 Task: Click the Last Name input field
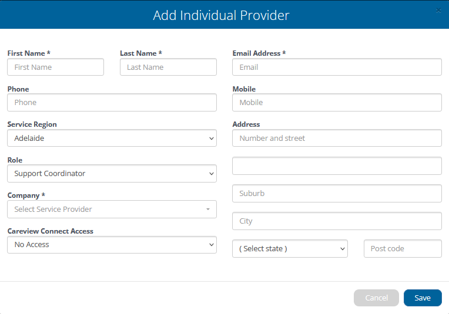pos(168,67)
